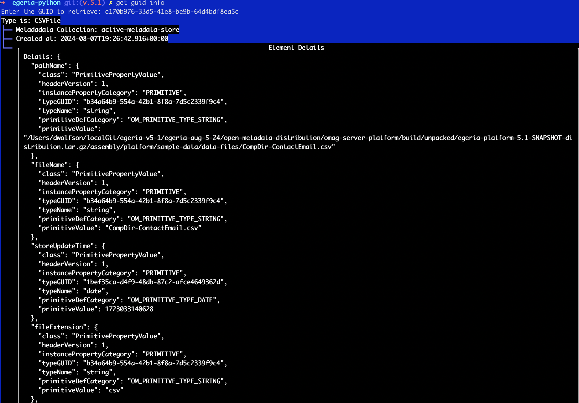The height and width of the screenshot is (403, 579).
Task: Click the "fileExtension" key
Action: click(x=59, y=327)
